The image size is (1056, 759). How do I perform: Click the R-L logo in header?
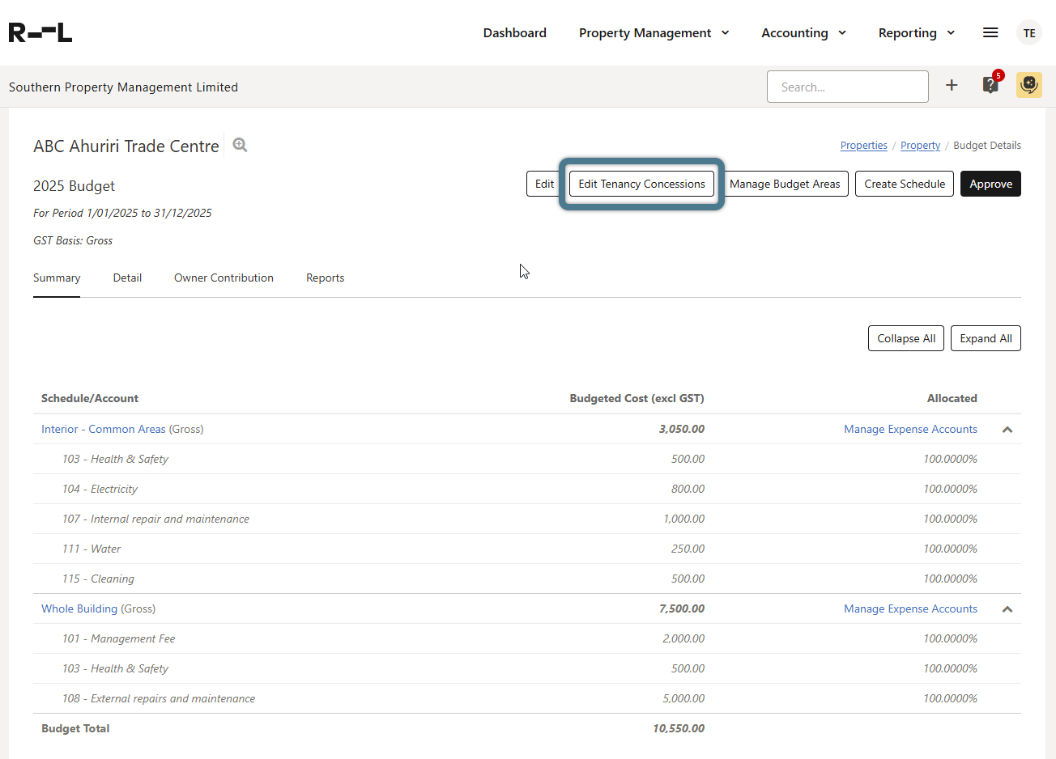40,32
